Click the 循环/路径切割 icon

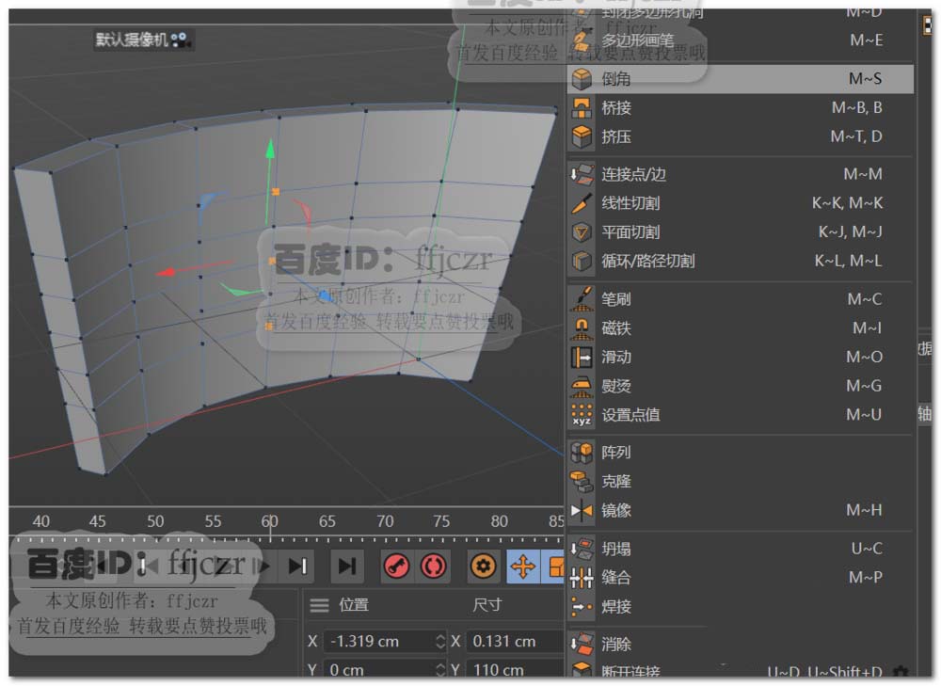pyautogui.click(x=582, y=261)
